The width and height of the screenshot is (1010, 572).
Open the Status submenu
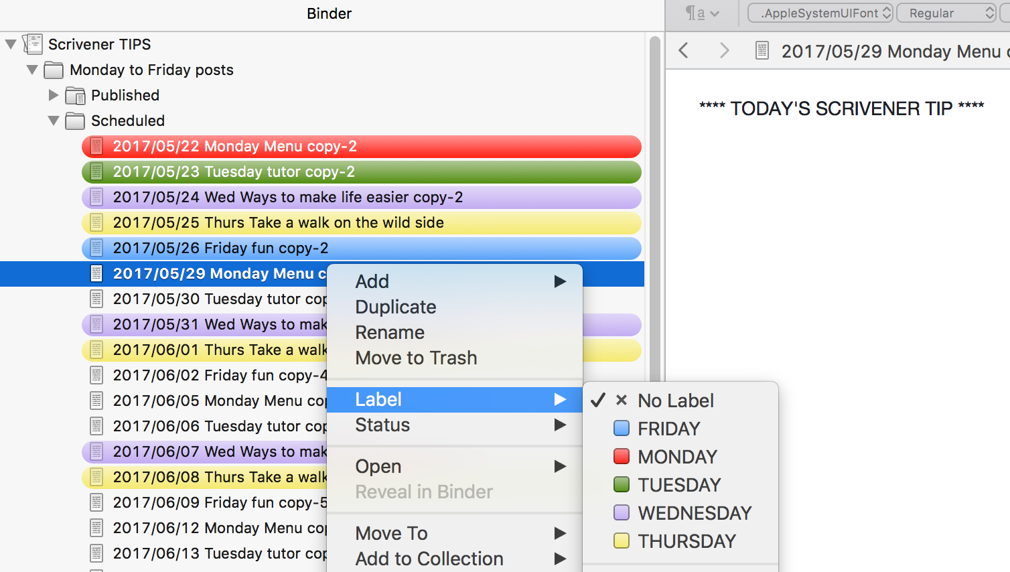pyautogui.click(x=455, y=425)
